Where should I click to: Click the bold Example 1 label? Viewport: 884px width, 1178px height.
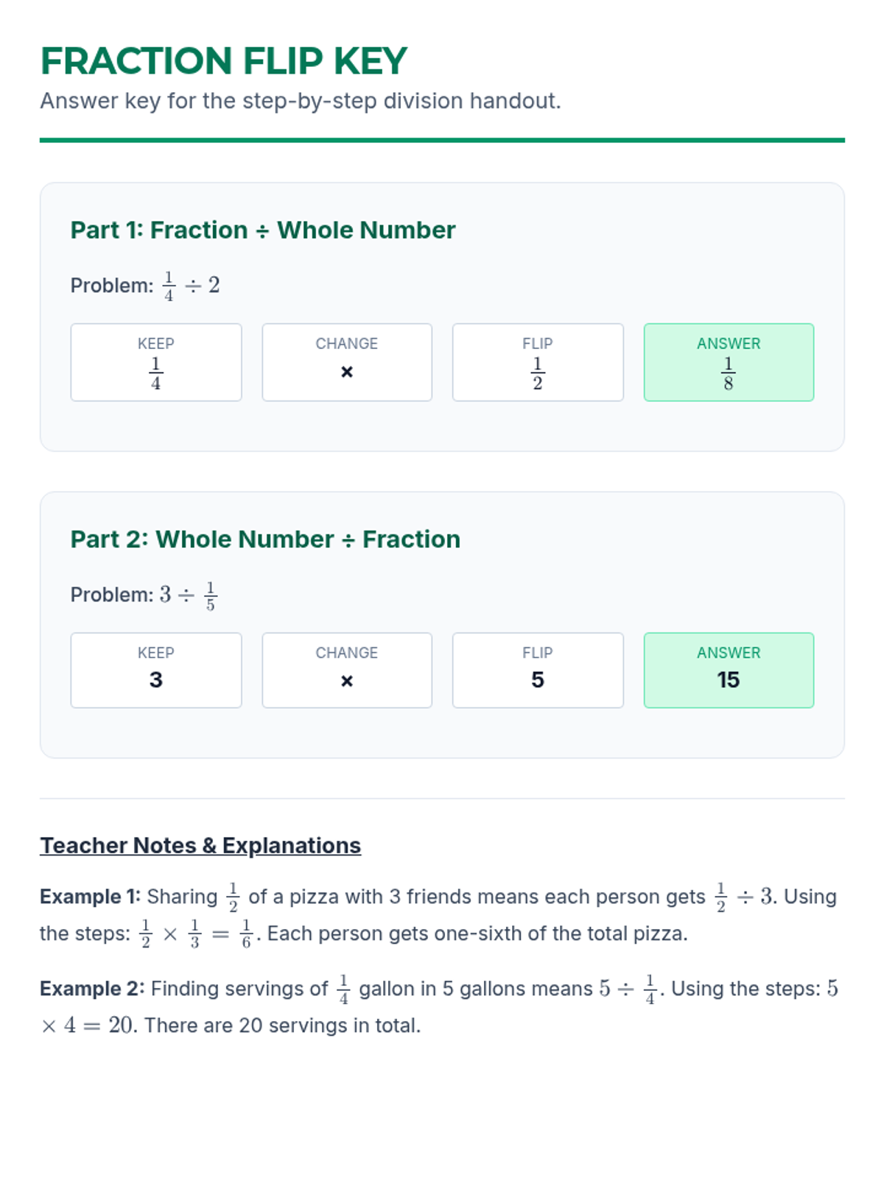click(x=90, y=897)
